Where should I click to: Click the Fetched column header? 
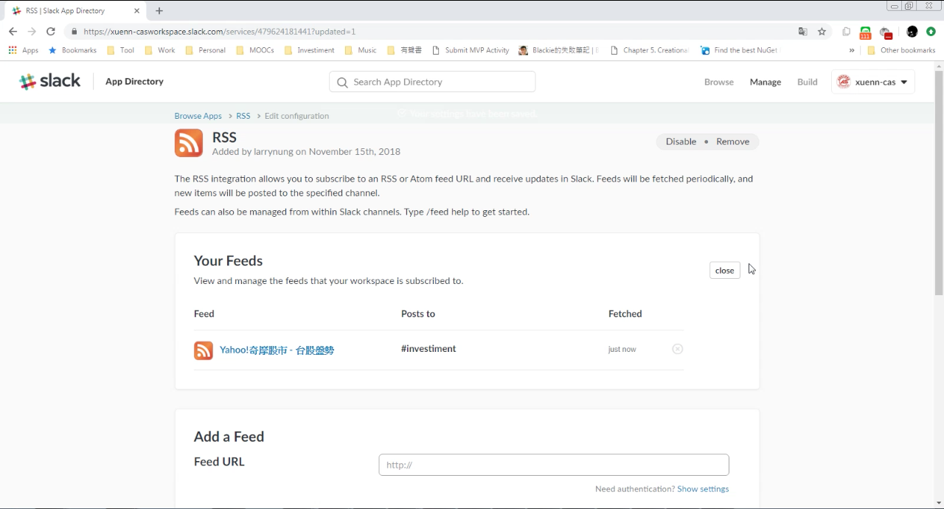[625, 314]
